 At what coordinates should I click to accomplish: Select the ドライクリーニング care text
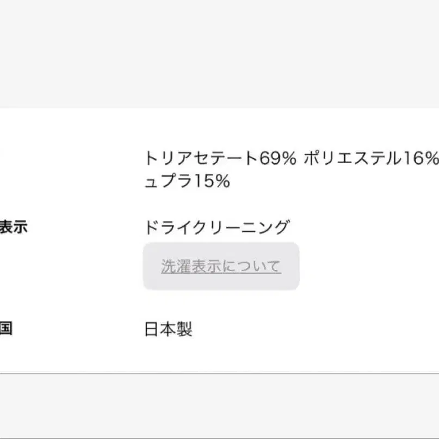tap(217, 227)
